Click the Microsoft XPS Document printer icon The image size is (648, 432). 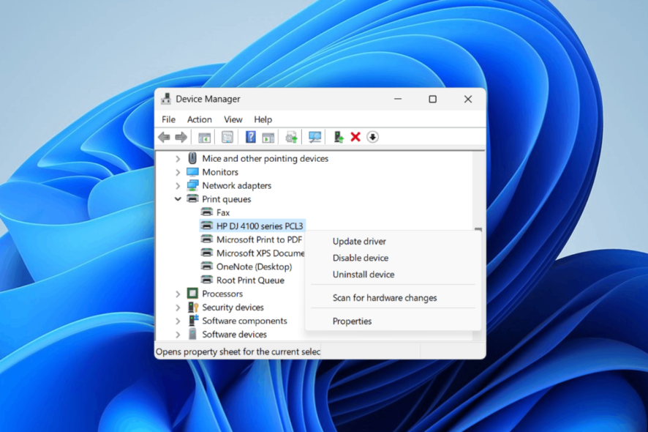click(x=207, y=253)
